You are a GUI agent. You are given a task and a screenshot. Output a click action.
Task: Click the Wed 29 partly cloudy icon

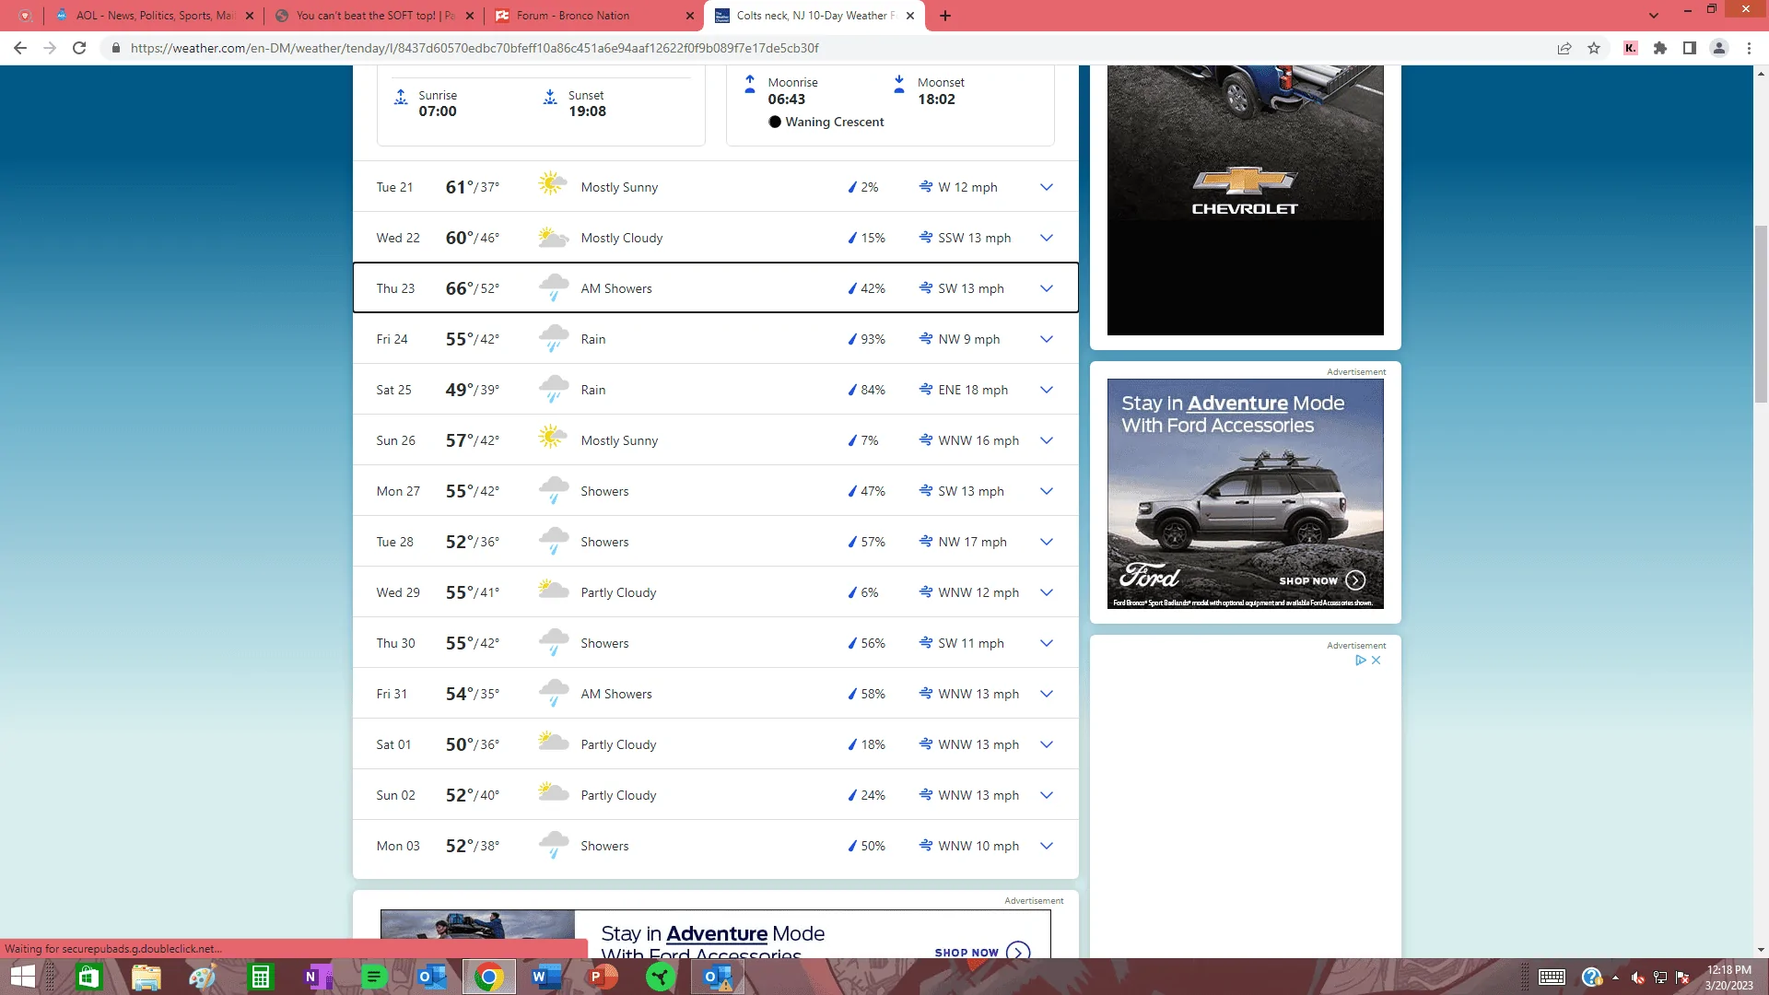click(x=553, y=590)
